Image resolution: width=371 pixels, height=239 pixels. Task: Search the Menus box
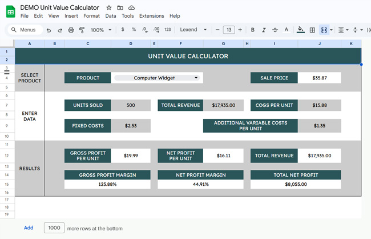pyautogui.click(x=24, y=30)
